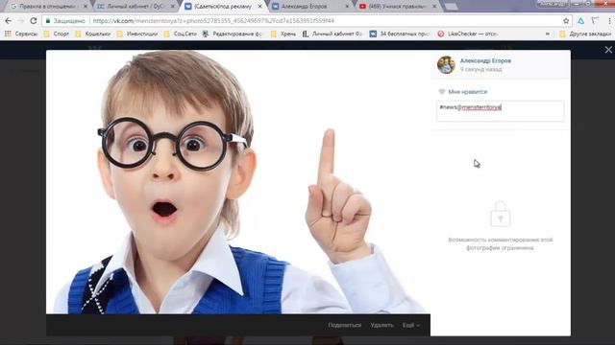This screenshot has height=345, width=615.
Task: Go back with the browser back arrow
Action: [9, 21]
